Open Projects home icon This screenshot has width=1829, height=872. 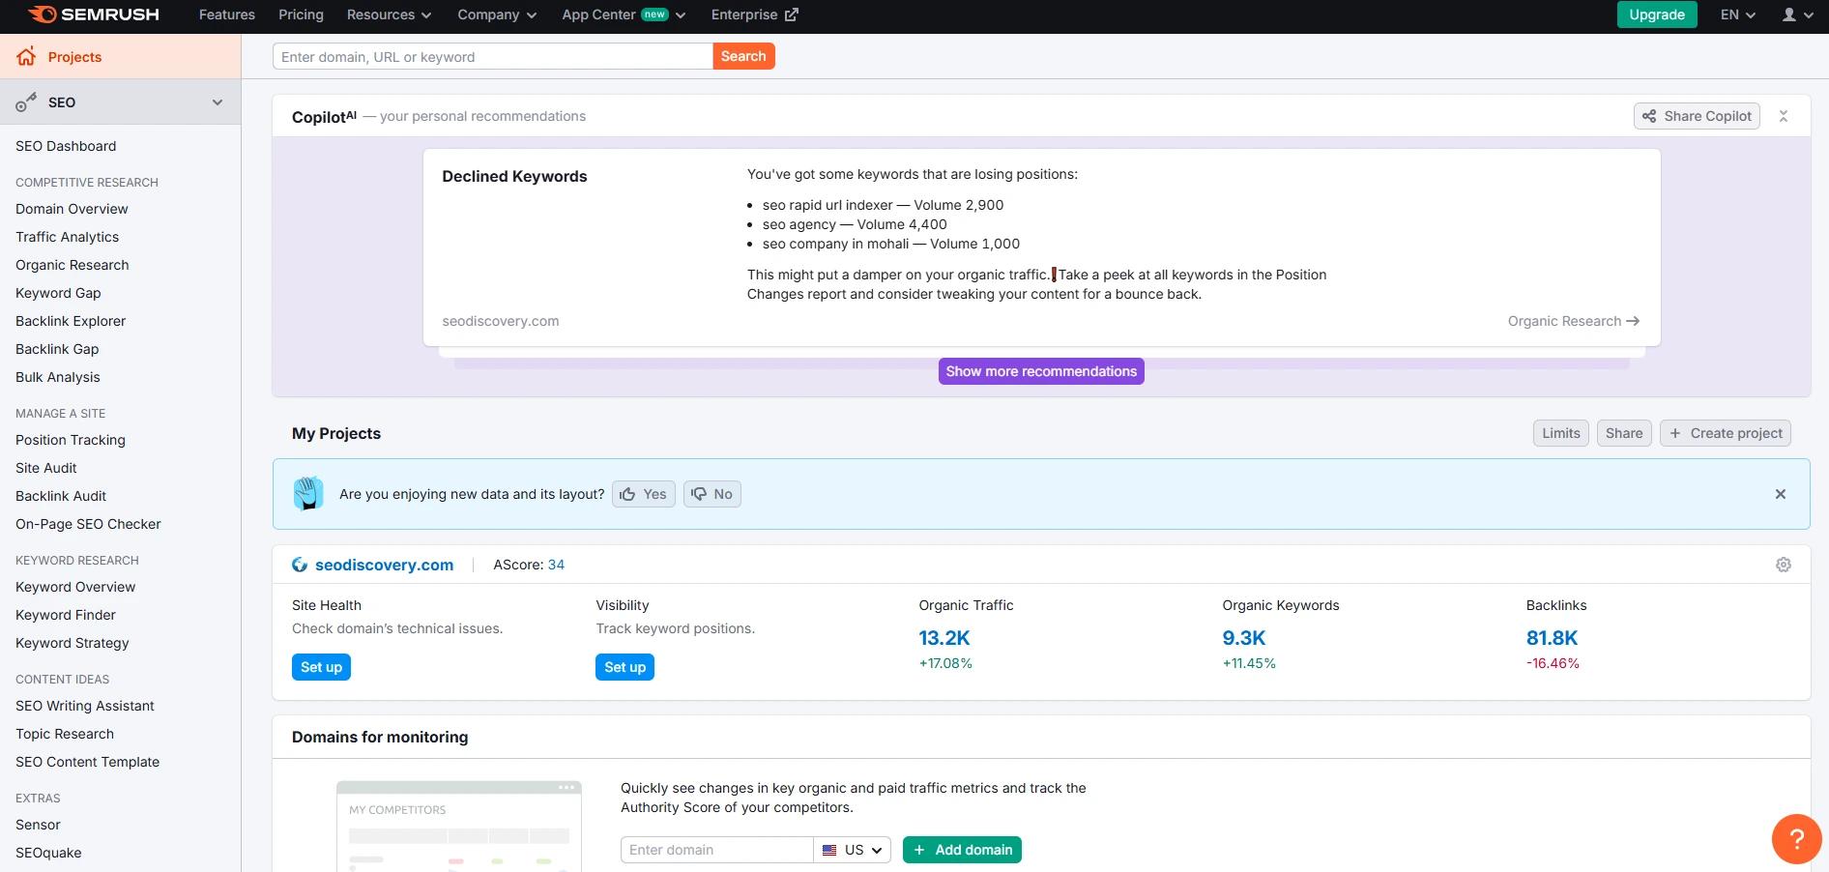pyautogui.click(x=26, y=56)
